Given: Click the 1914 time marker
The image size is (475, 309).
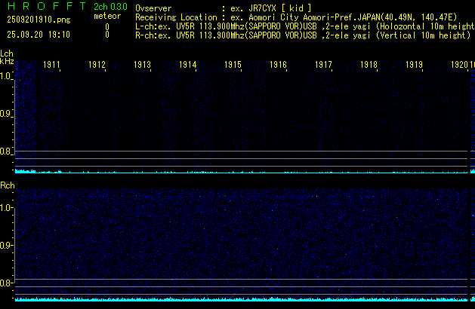Looking at the screenshot, I should (187, 66).
